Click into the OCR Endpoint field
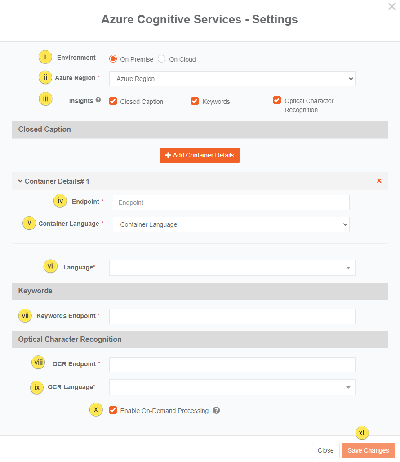This screenshot has height=462, width=400. pyautogui.click(x=232, y=364)
